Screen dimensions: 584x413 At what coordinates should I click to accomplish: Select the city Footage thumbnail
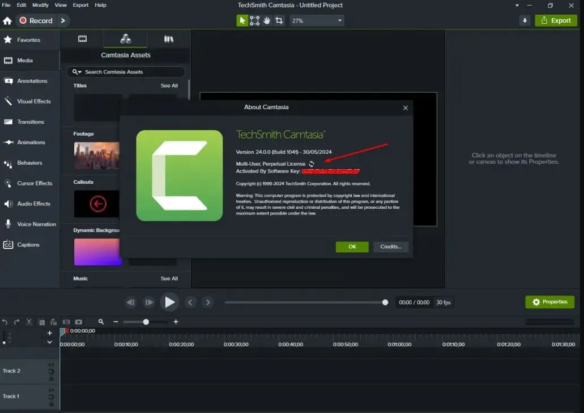(x=96, y=156)
